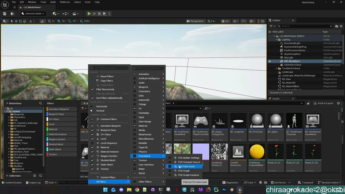Toggle the PCG Graph filter checkbox
This screenshot has height=194, width=345.
click(x=170, y=171)
